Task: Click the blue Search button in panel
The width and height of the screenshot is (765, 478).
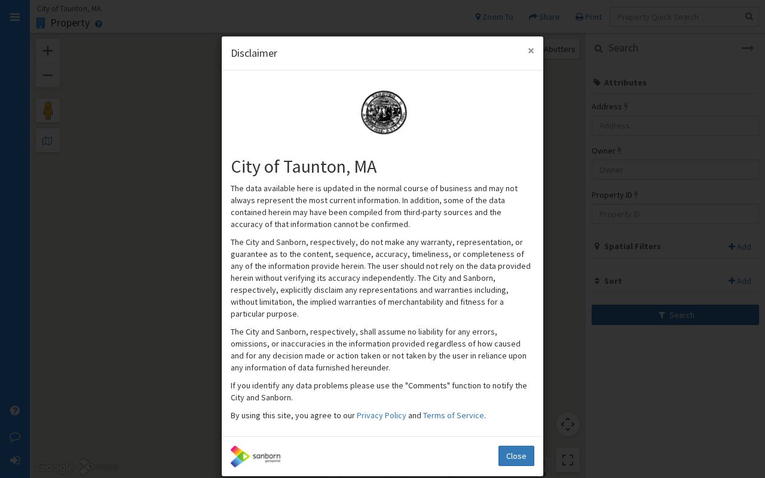Action: [675, 315]
